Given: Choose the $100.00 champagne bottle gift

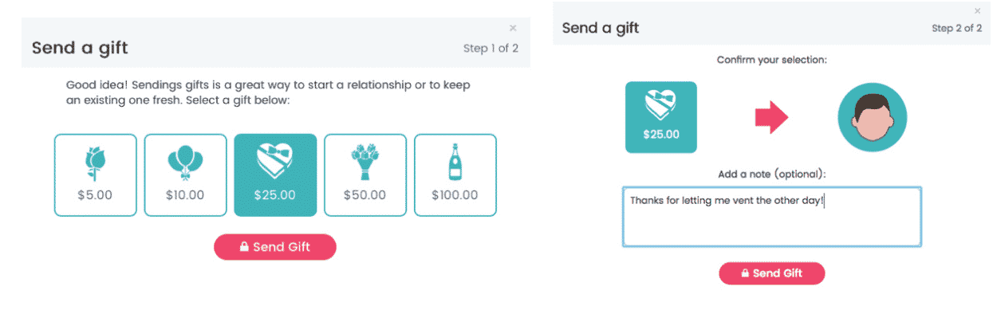Looking at the screenshot, I should (455, 175).
